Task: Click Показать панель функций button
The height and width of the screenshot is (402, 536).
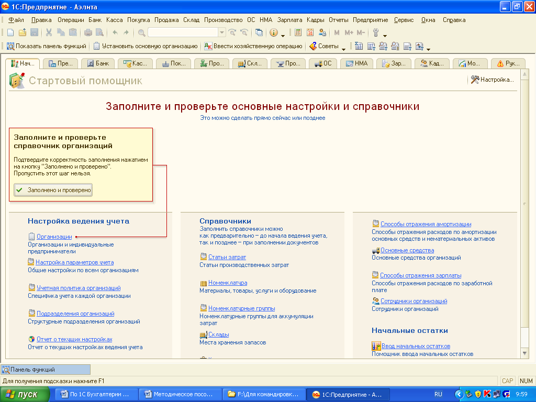Action: coord(47,46)
